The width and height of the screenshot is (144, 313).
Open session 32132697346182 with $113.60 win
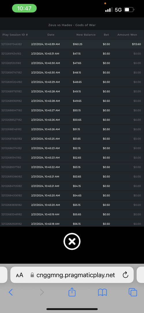[72, 44]
